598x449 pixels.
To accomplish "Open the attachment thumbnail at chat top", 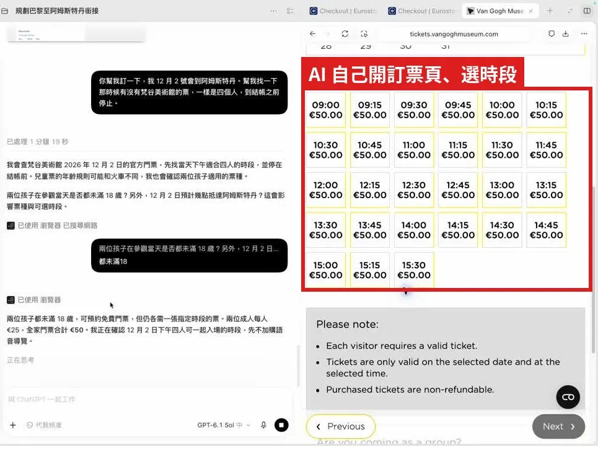I will tap(76, 33).
